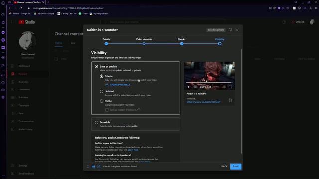Viewport: 319px width, 179px height.
Task: Open Studio Settings in the sidebar
Action: pyautogui.click(x=28, y=166)
